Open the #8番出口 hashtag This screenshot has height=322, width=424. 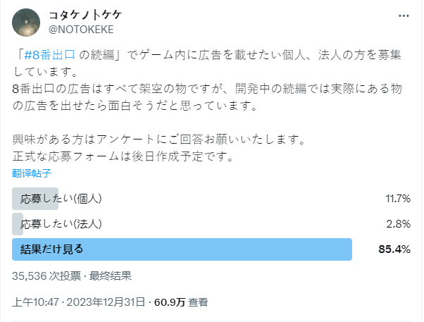click(x=49, y=55)
